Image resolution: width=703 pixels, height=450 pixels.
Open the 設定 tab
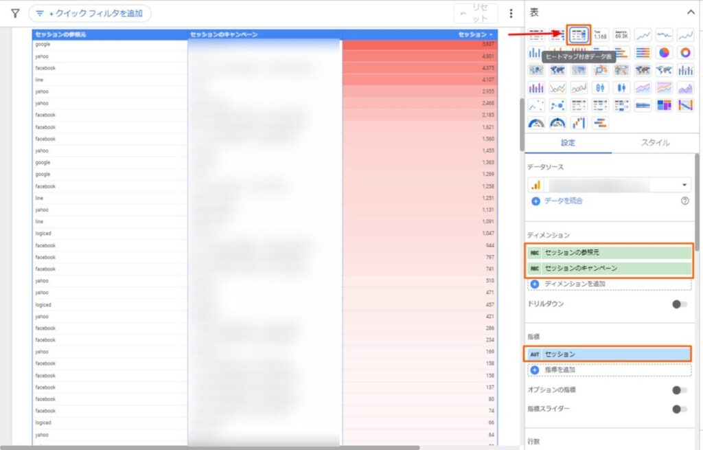click(x=568, y=143)
